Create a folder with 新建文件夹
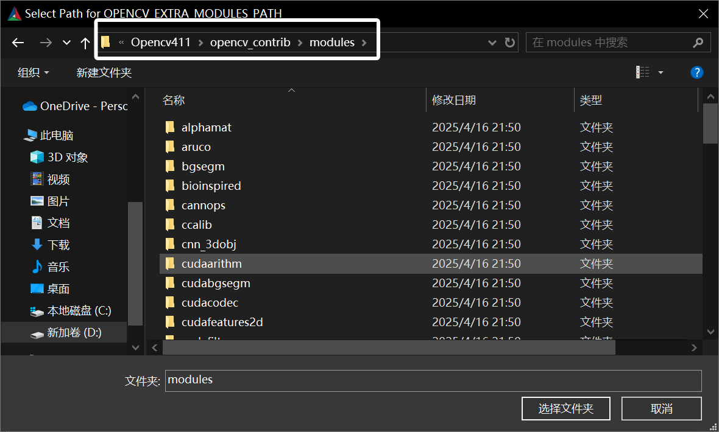Image resolution: width=719 pixels, height=432 pixels. pyautogui.click(x=104, y=72)
